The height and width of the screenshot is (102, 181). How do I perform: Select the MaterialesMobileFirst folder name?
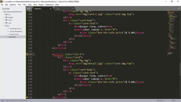[14, 12]
